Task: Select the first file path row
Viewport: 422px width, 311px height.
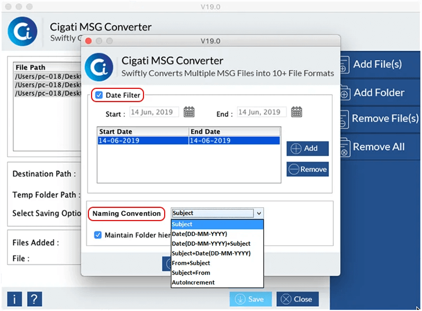Action: click(x=48, y=76)
